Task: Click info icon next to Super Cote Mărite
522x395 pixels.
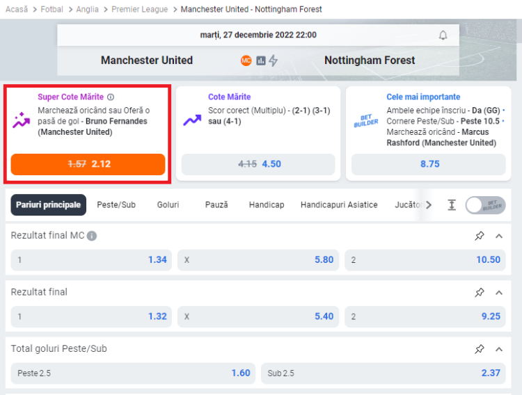Action: point(111,97)
